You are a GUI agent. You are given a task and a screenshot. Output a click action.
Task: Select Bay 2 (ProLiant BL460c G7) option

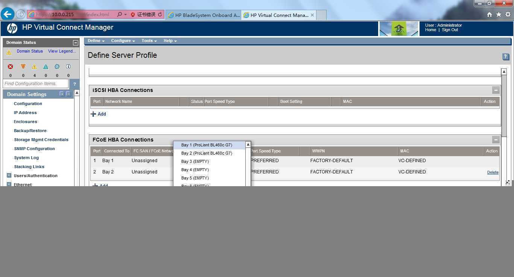click(209, 153)
